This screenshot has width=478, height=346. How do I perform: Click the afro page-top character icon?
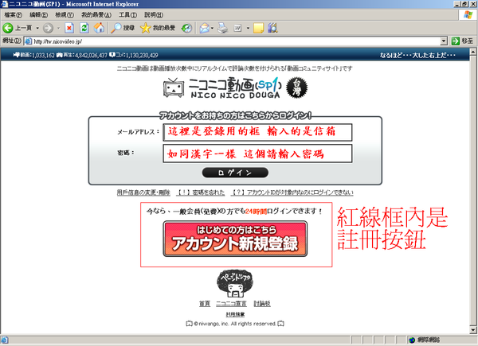[x=235, y=283]
